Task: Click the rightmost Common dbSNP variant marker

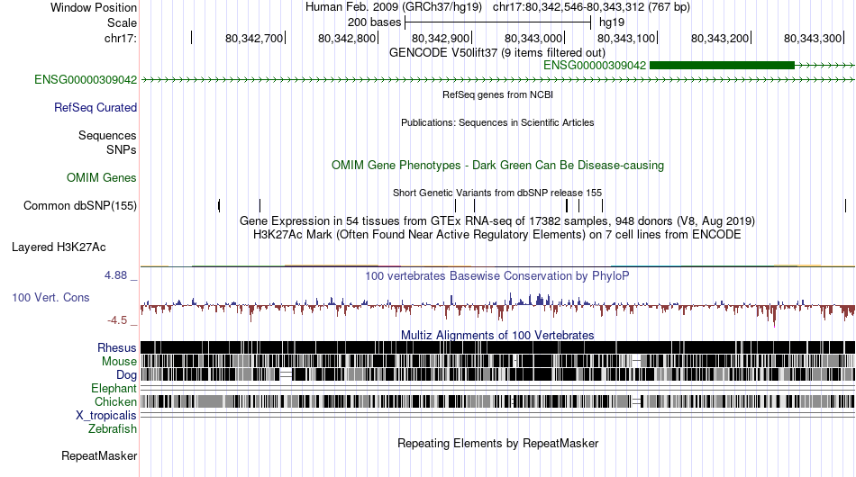Action: coord(845,205)
